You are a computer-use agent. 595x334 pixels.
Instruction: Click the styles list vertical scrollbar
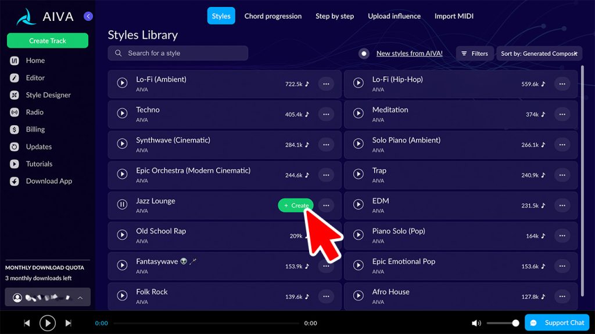(582, 181)
